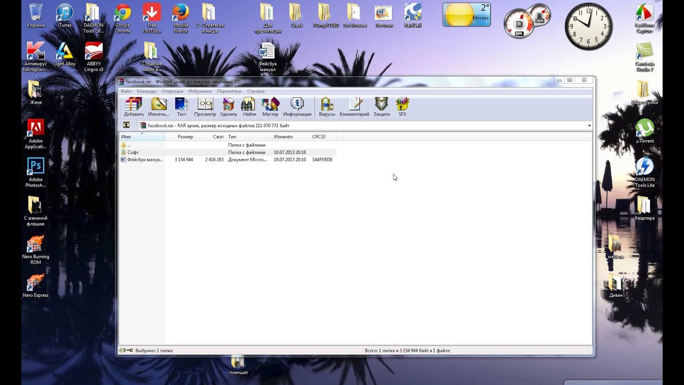The height and width of the screenshot is (385, 684).
Task: Click the Защита (Protect) toolbar icon
Action: (382, 107)
